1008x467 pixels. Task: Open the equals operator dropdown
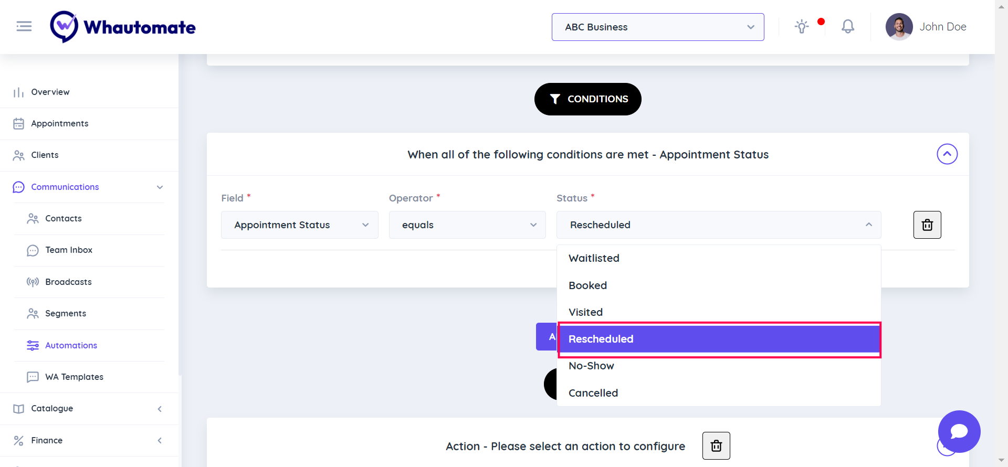pos(467,225)
